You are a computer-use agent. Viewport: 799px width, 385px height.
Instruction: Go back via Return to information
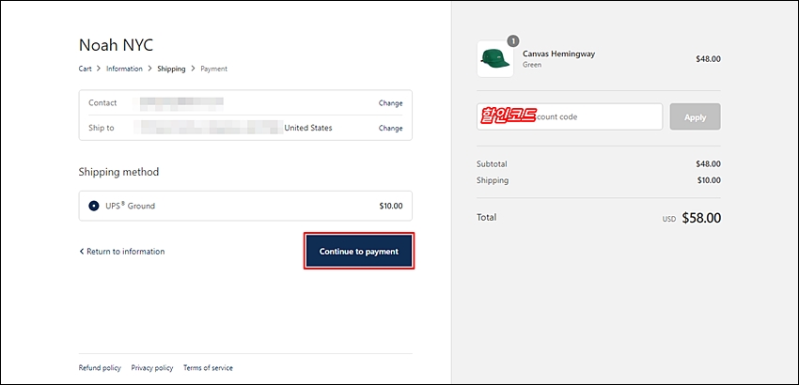pyautogui.click(x=122, y=251)
